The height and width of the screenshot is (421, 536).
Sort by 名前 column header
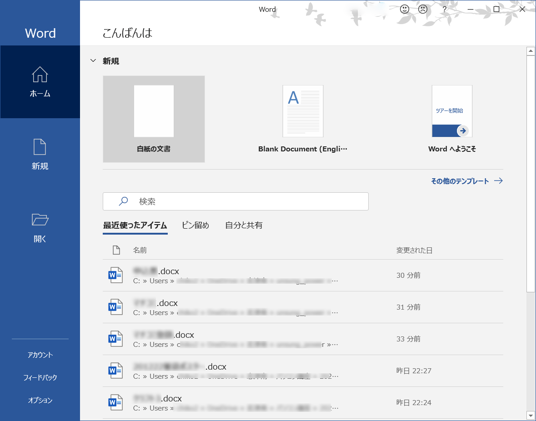pyautogui.click(x=140, y=250)
